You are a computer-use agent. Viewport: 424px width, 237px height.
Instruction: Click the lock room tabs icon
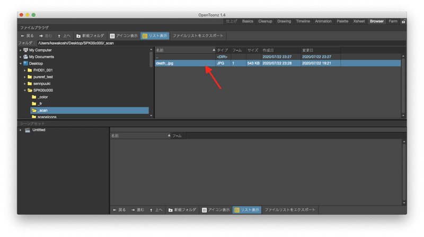pyautogui.click(x=403, y=21)
